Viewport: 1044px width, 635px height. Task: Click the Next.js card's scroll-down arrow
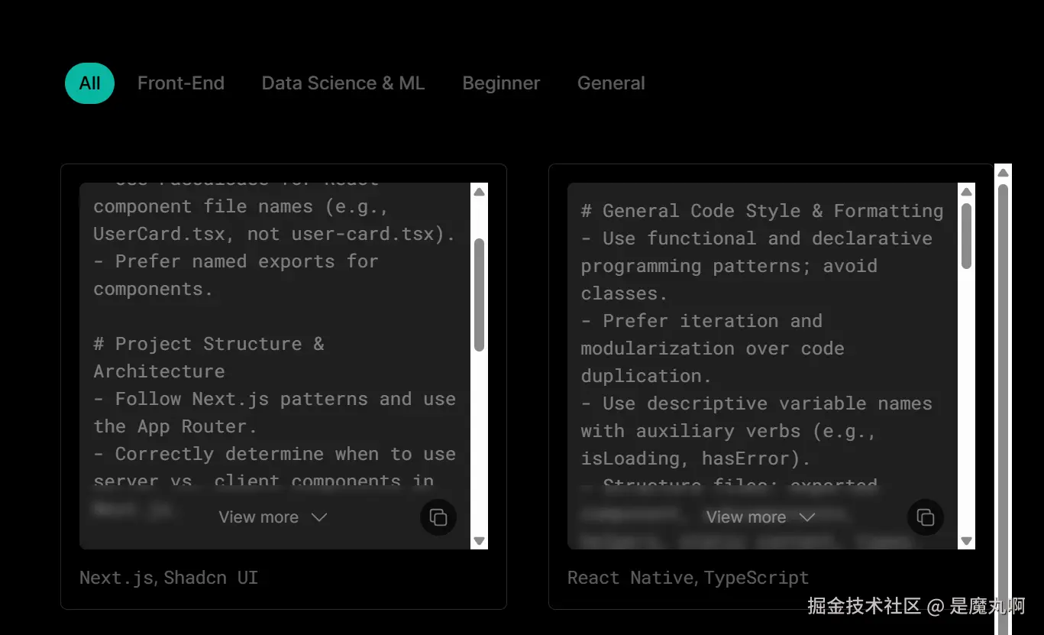[480, 540]
